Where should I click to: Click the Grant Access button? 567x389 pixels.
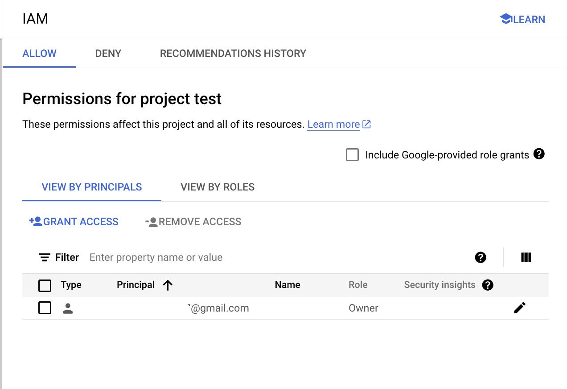[74, 222]
